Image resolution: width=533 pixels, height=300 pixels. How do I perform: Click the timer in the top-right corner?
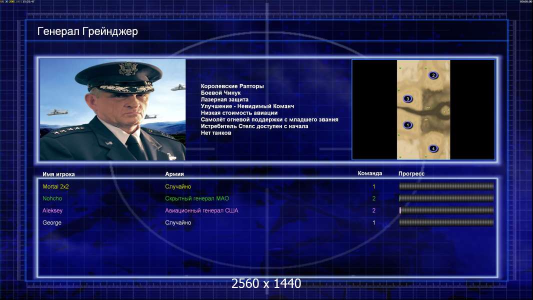pos(526,1)
